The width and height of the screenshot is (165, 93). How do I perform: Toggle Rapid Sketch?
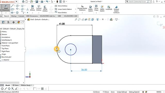[x=102, y=9]
